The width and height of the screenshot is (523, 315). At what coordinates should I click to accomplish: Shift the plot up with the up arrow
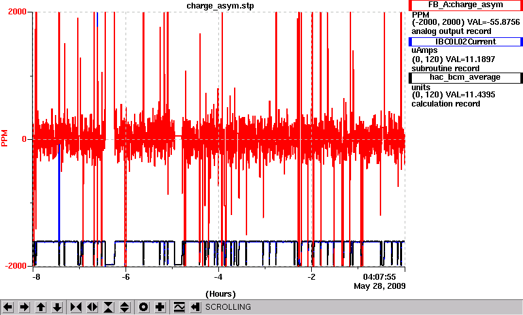[x=41, y=307]
